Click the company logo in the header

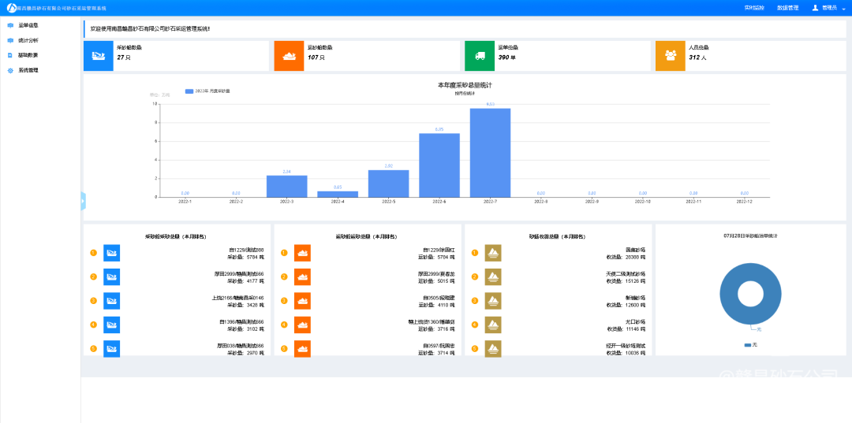pos(11,8)
